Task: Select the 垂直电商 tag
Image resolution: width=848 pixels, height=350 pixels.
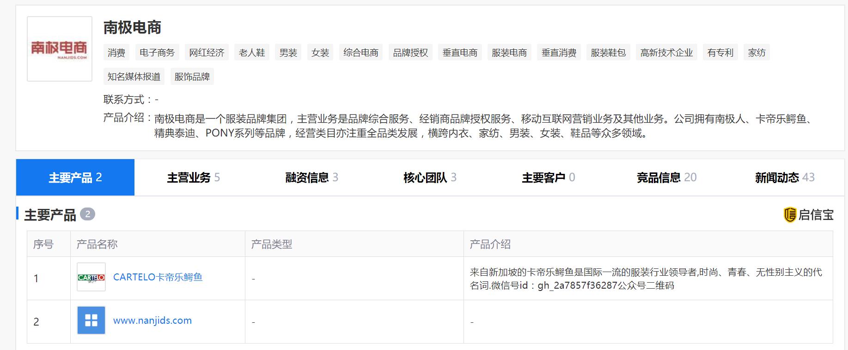Action: pos(460,53)
